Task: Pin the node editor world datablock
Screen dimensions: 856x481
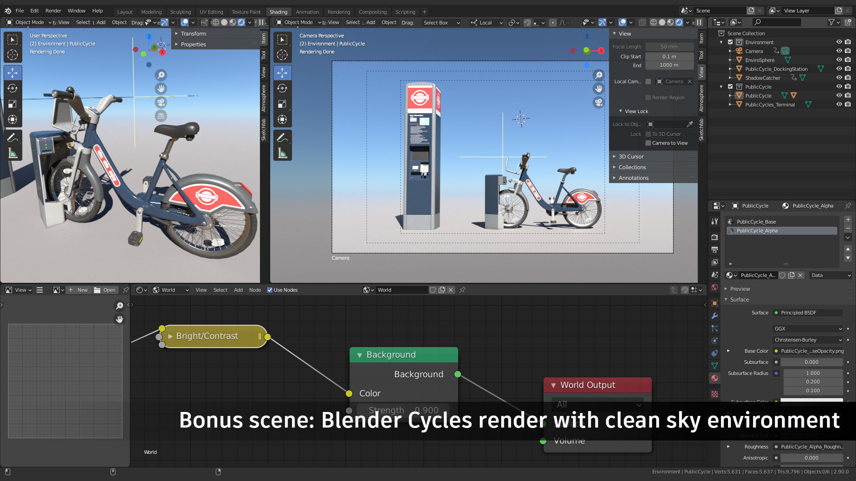Action: click(462, 290)
